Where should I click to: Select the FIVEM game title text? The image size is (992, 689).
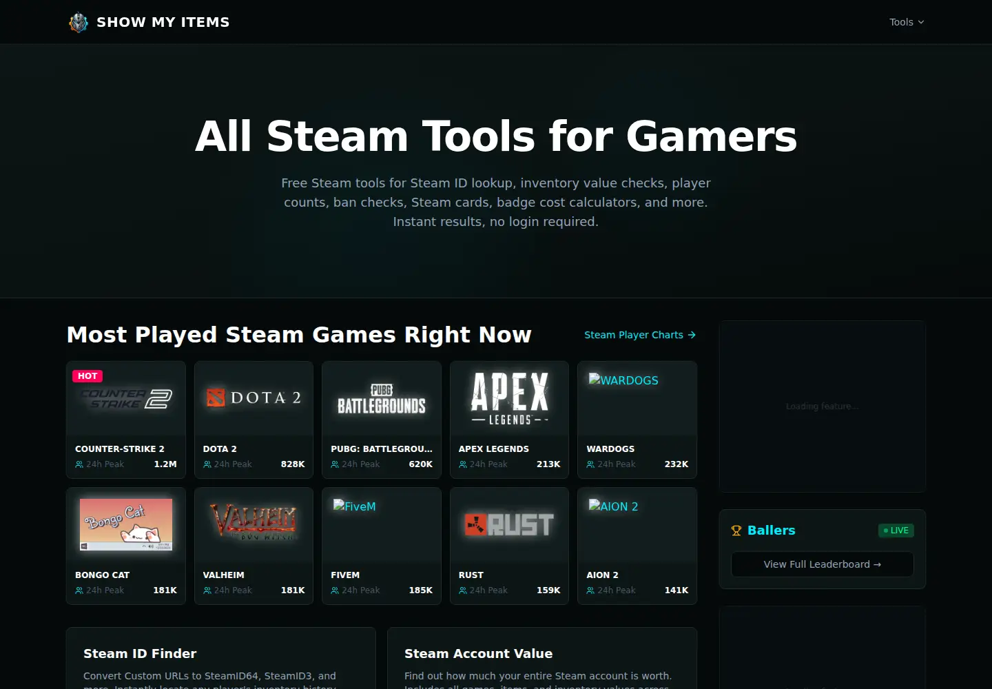coord(345,575)
